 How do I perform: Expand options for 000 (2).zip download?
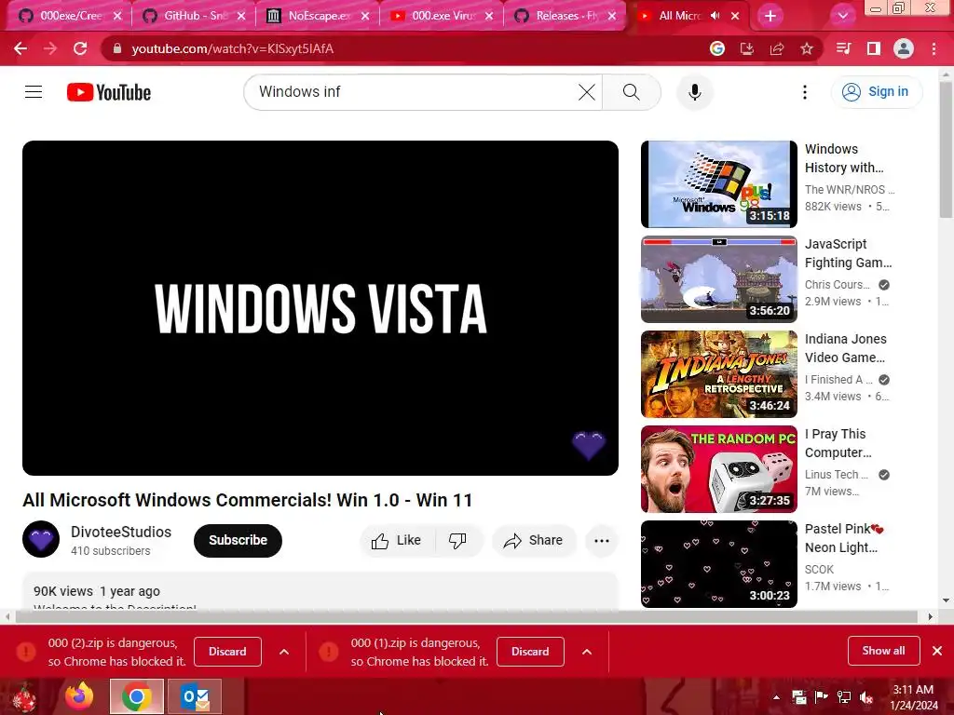coord(284,652)
